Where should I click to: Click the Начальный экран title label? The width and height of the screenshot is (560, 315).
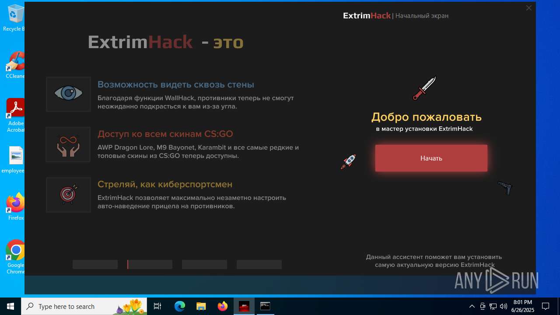pyautogui.click(x=422, y=16)
